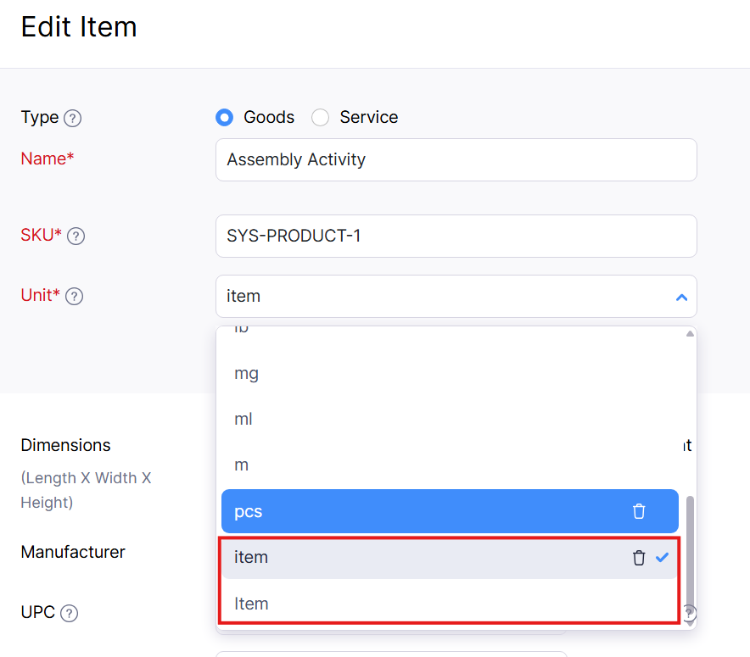Screen dimensions: 750x657
Task: Select the Service radio button
Action: click(x=320, y=118)
